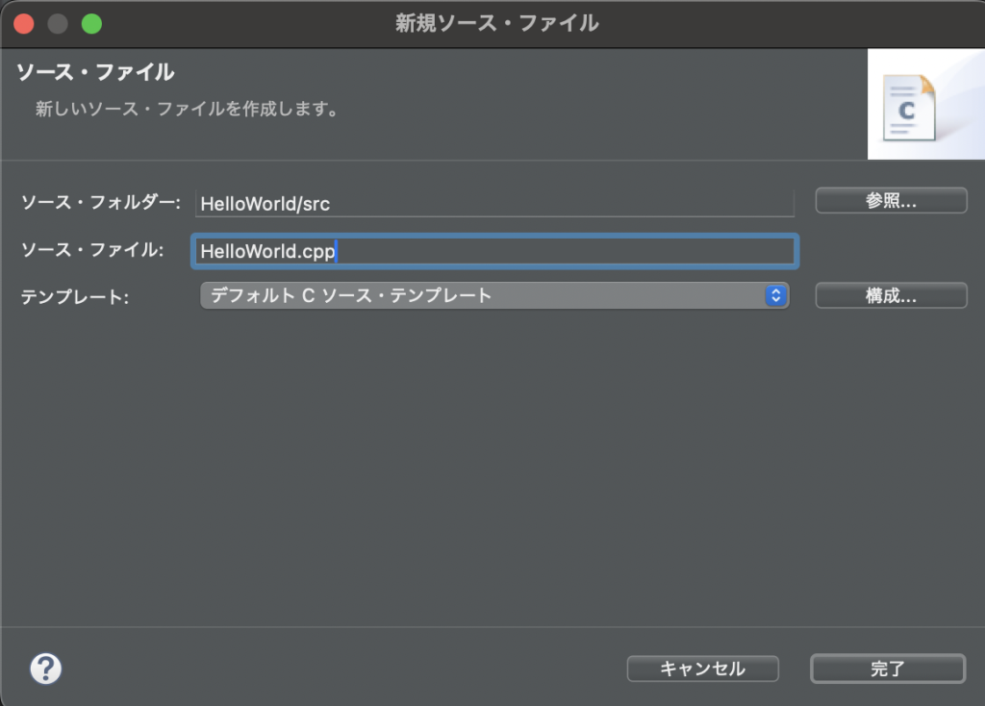
Task: Close the dialog with the red button
Action: coord(24,24)
